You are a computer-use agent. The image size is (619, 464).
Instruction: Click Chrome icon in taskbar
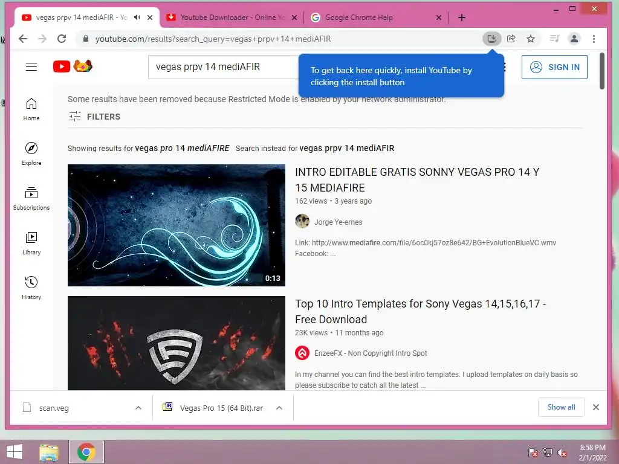coord(86,452)
